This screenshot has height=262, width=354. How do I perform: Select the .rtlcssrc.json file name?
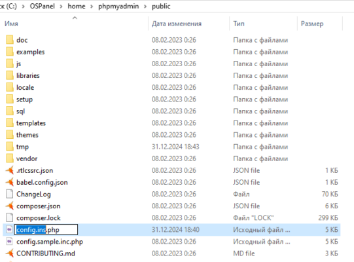pyautogui.click(x=35, y=170)
